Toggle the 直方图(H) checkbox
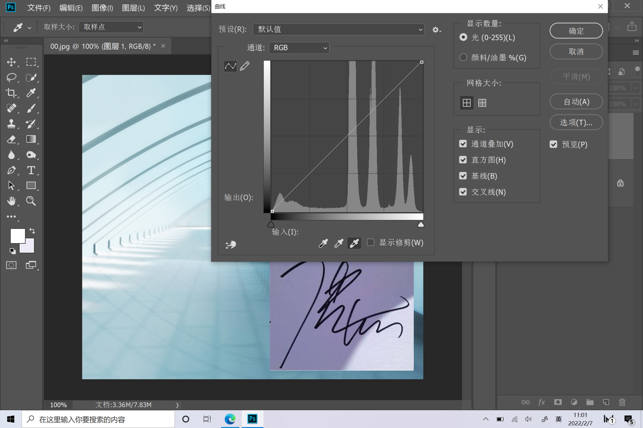The image size is (643, 428). point(463,160)
